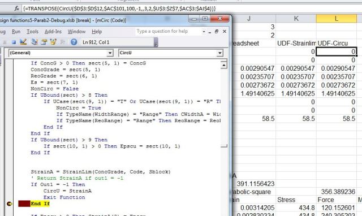
Task: Click the UDF-Circu header cell
Action: [337, 44]
